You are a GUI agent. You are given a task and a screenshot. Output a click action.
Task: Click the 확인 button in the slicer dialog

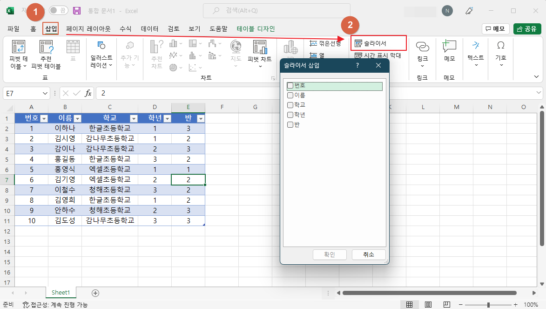tap(330, 254)
